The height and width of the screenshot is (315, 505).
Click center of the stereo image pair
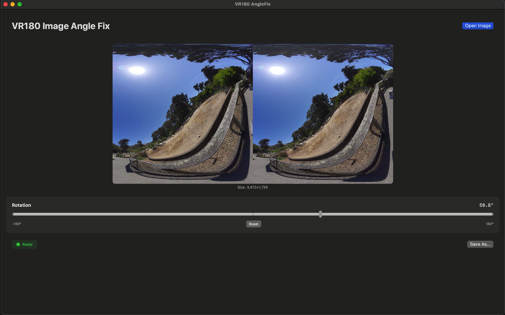tap(252, 114)
